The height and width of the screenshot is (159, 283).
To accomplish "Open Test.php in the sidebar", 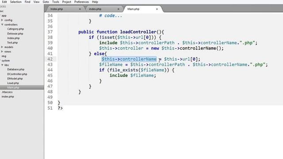I will (x=12, y=42).
